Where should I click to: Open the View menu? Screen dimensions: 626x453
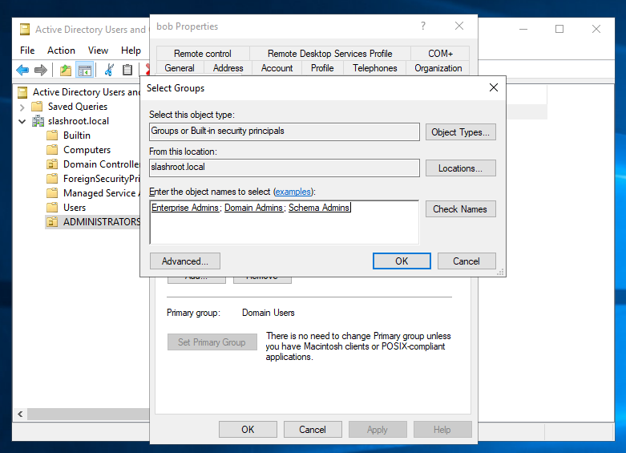pos(98,50)
